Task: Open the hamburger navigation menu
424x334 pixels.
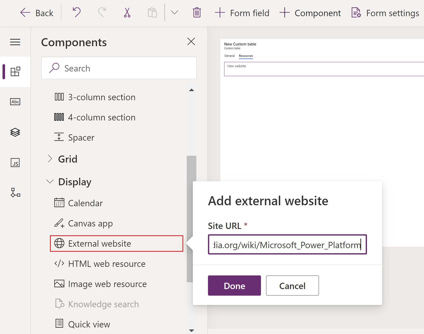Action: coord(15,42)
